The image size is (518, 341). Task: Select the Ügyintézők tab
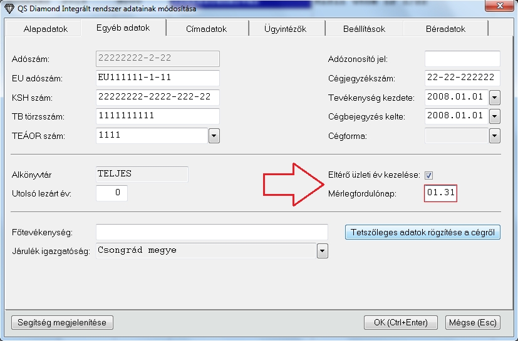point(286,29)
